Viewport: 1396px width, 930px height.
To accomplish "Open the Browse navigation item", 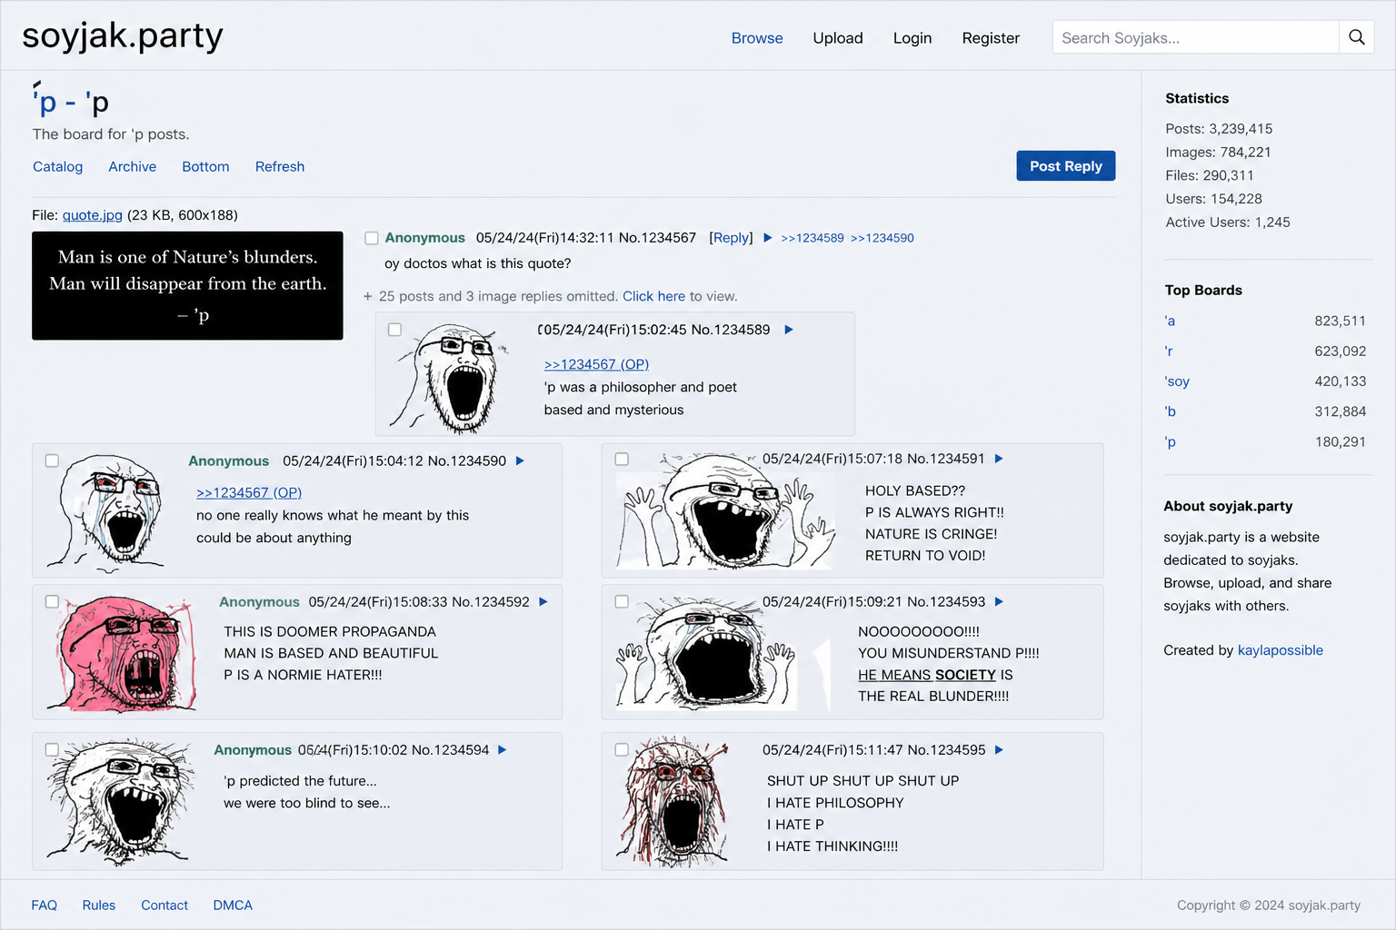I will point(756,38).
